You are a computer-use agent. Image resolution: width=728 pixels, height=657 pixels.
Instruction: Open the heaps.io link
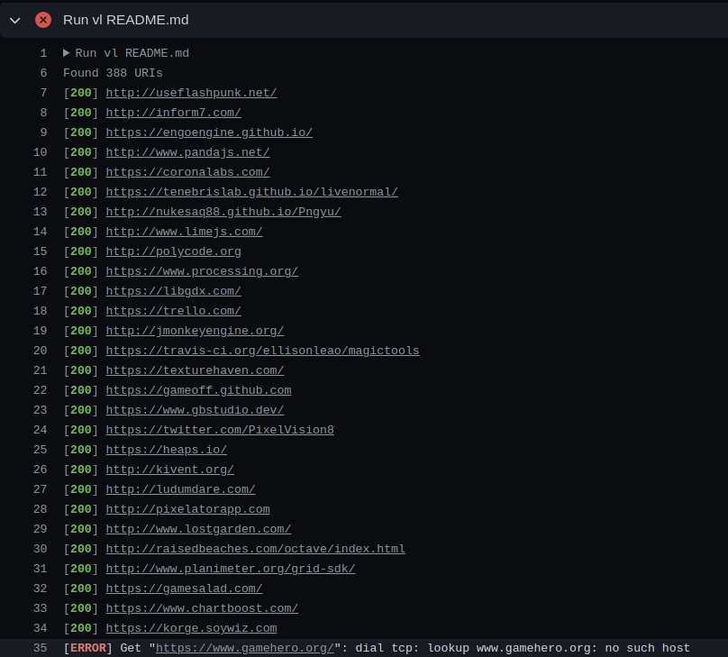pyautogui.click(x=166, y=450)
